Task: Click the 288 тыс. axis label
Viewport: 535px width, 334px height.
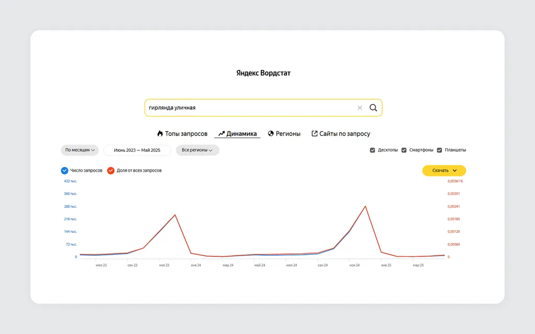Action: (x=71, y=206)
